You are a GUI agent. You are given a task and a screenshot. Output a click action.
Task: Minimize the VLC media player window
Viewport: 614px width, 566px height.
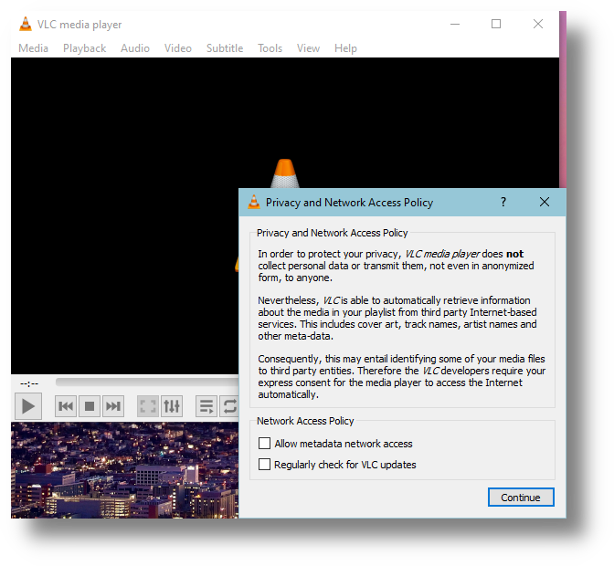point(455,24)
